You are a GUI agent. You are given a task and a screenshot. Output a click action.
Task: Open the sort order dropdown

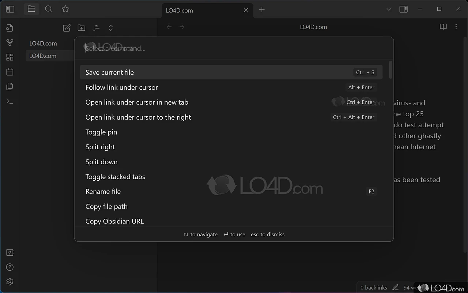click(96, 28)
